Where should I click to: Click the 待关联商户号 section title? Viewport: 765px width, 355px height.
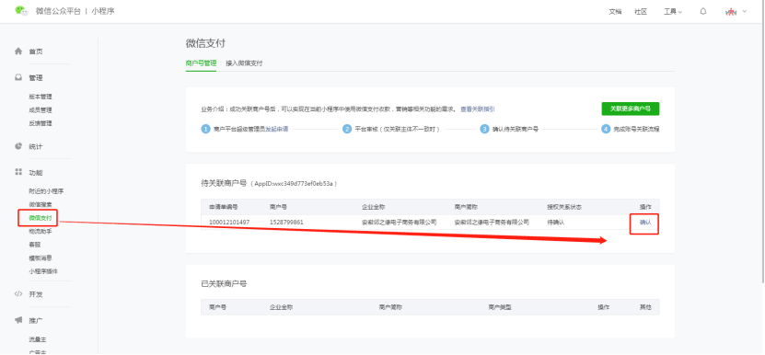[224, 183]
